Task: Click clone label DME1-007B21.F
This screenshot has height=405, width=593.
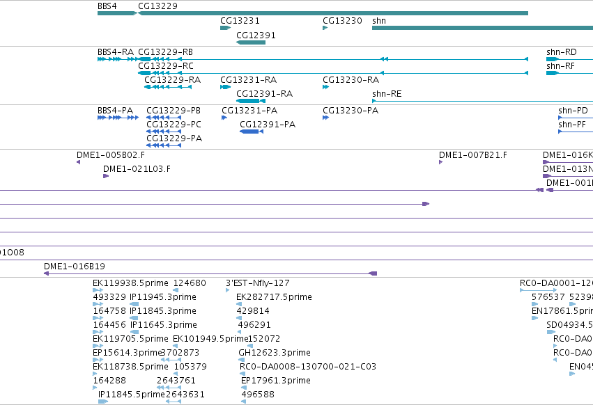Action: [473, 155]
